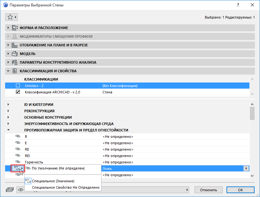Collapse КЛАССИФИКАЦИЯ И СВОЙСТВА panel
This screenshot has width=260, height=197.
point(8,71)
